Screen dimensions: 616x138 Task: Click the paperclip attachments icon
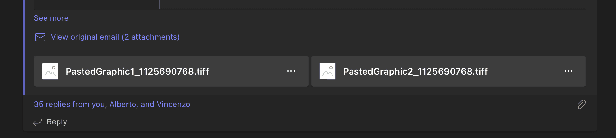[x=581, y=104]
